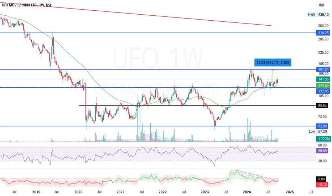The height and width of the screenshot is (196, 332).
Task: Click the 32.63 (24.27%) measurement box
Action: tap(273, 62)
